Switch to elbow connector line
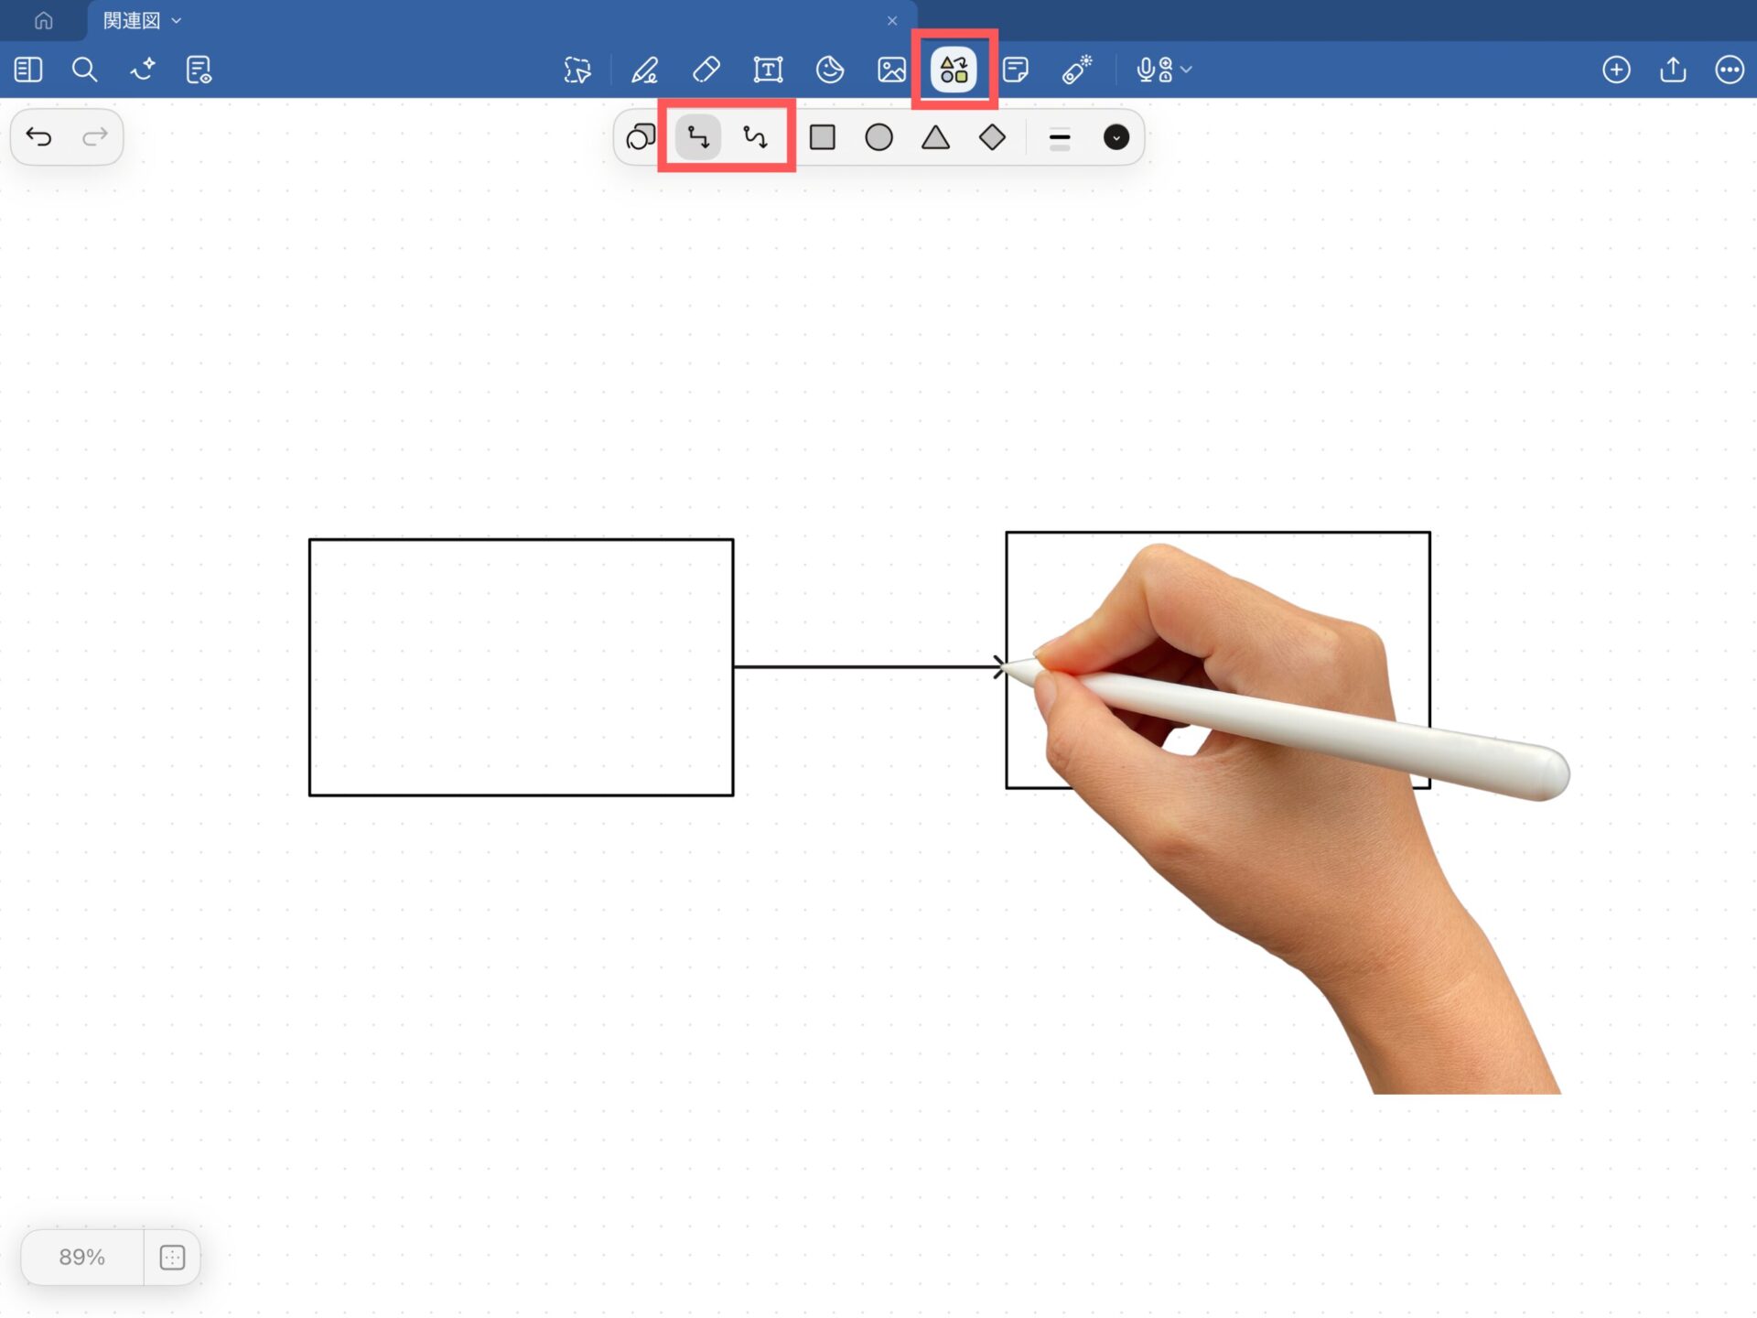Image resolution: width=1757 pixels, height=1318 pixels. coord(698,137)
